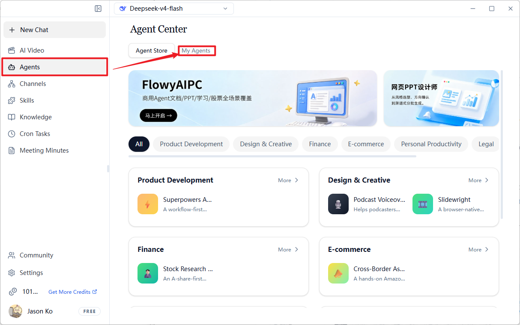Click the Jason Ko username
The image size is (520, 325).
coord(40,311)
